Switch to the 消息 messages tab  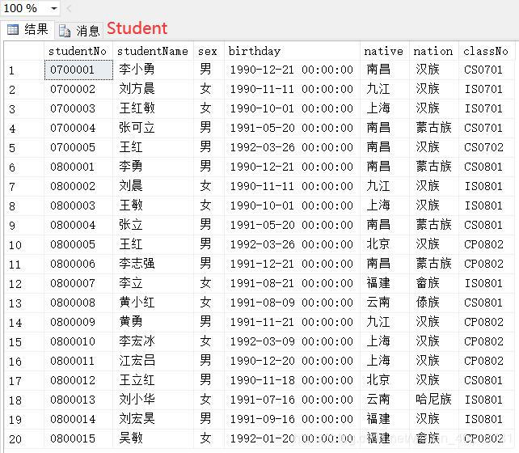(x=78, y=31)
